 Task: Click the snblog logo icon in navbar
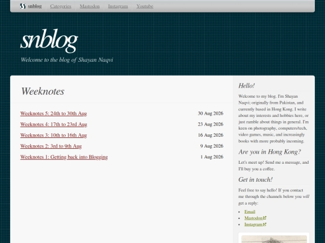click(23, 6)
